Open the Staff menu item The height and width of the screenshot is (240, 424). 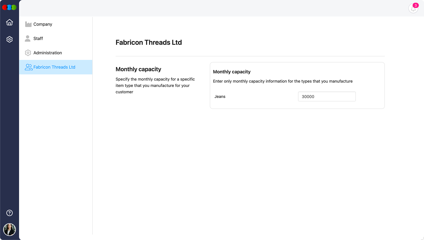click(38, 38)
